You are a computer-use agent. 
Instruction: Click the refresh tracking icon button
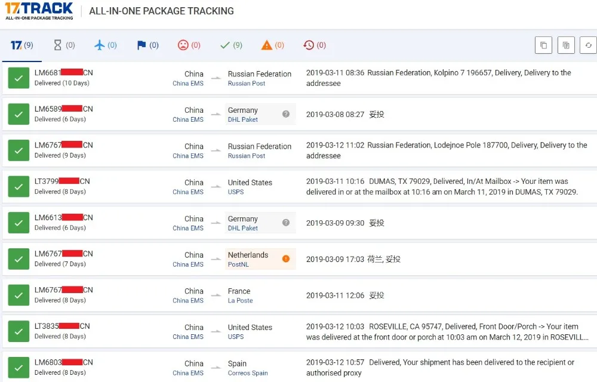(588, 45)
